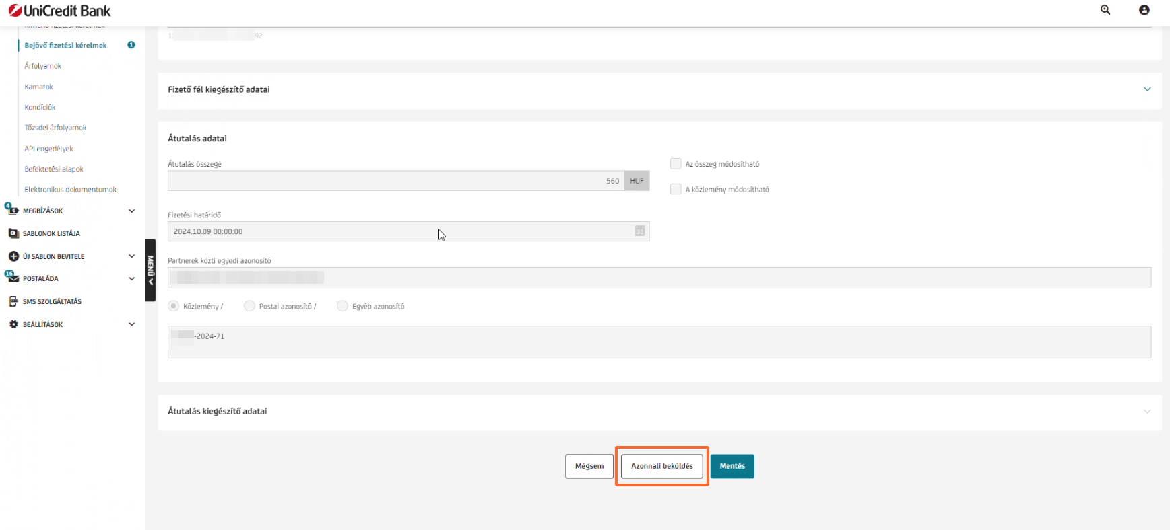Open Tőzsdei árfolyamok menu item
1170x530 pixels.
[x=55, y=128]
